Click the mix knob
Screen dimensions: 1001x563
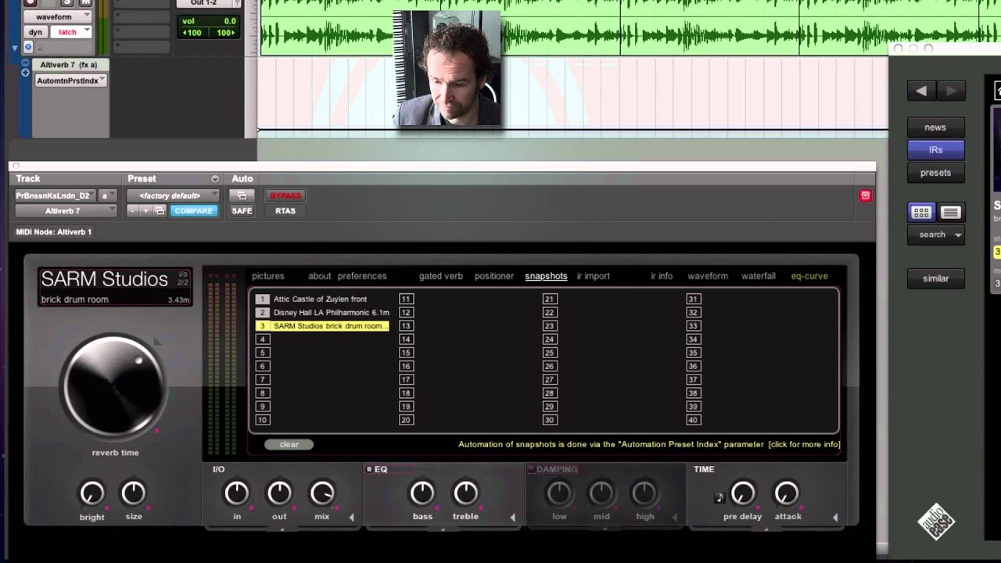(321, 493)
